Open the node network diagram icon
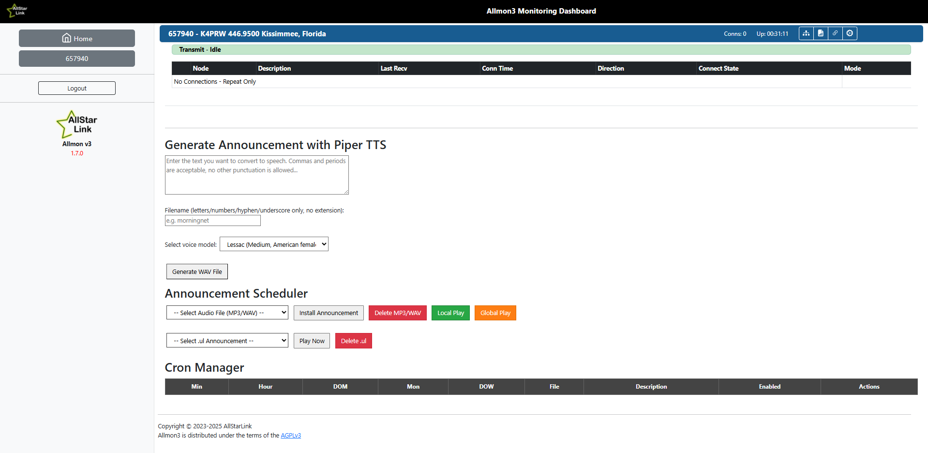 [x=806, y=33]
